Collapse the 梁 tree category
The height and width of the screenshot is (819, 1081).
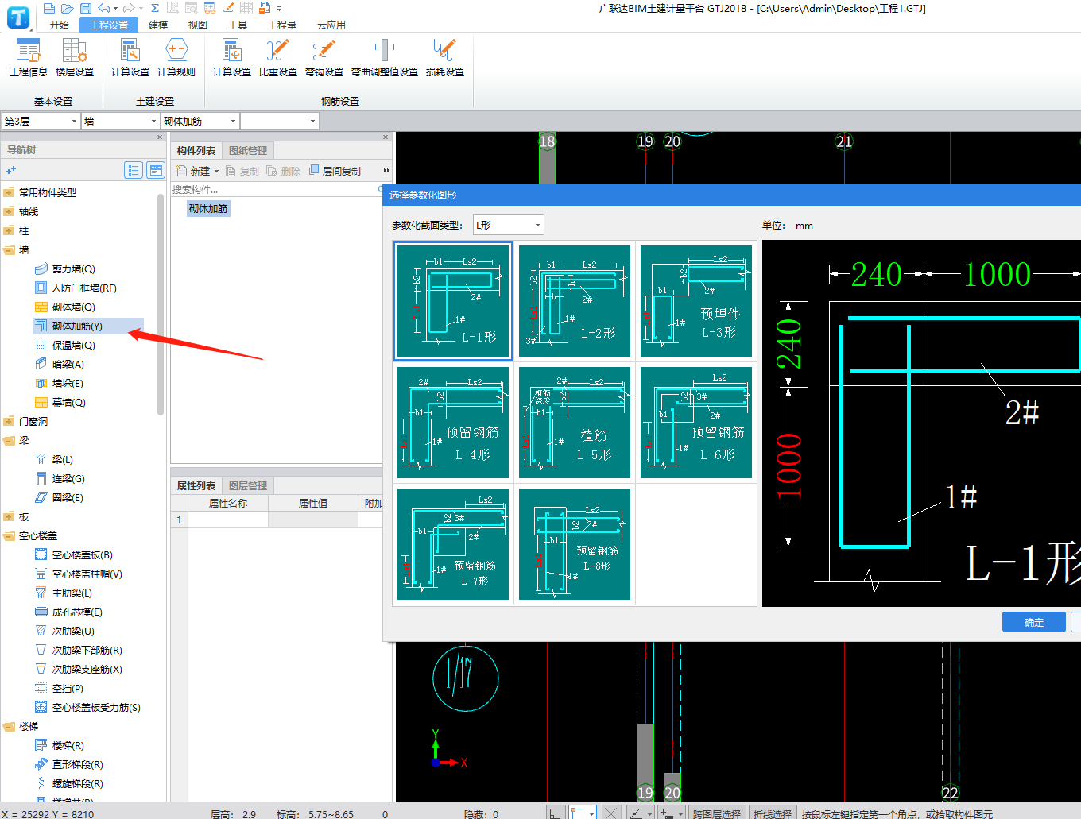pyautogui.click(x=9, y=440)
